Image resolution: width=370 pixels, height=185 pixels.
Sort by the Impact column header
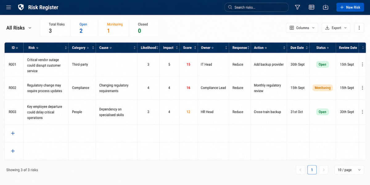point(170,48)
